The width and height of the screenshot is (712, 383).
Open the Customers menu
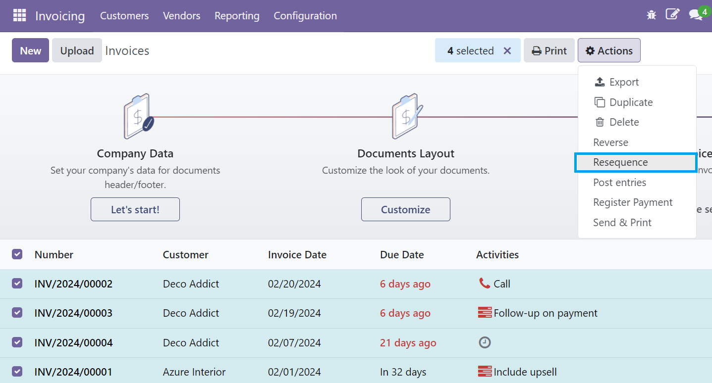point(124,16)
